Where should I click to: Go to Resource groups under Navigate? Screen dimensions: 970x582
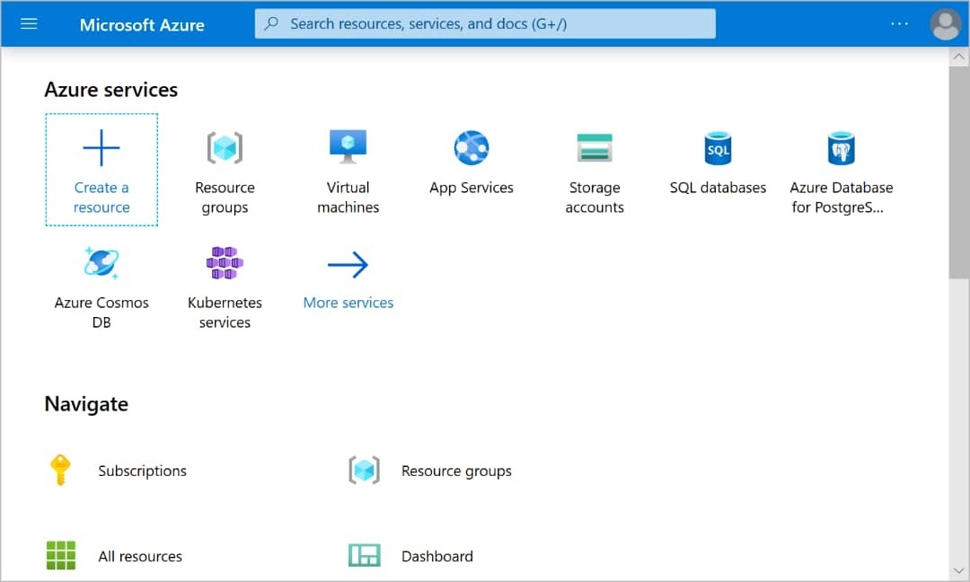tap(455, 471)
